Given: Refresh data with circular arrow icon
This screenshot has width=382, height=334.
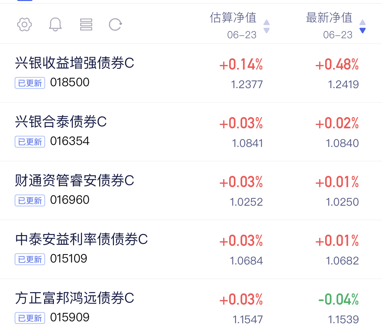Looking at the screenshot, I should point(115,24).
